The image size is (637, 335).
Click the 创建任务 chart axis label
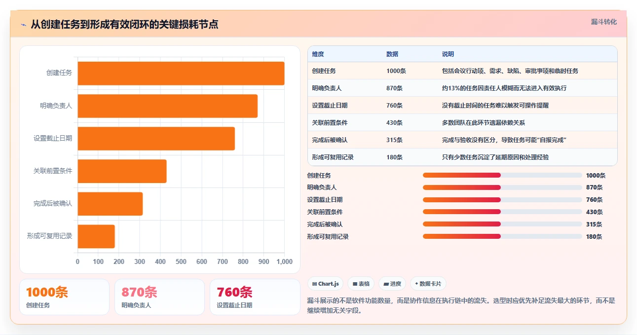[x=59, y=73]
